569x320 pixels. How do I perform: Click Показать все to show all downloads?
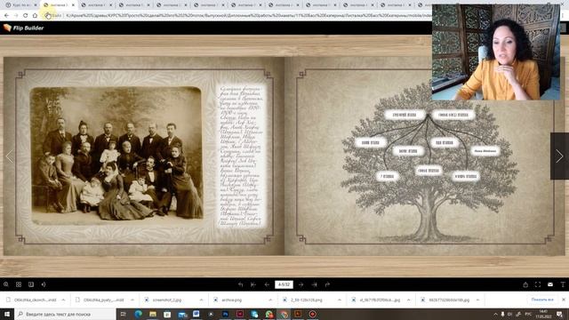[x=542, y=300]
